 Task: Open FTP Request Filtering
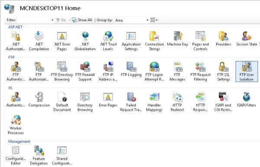tap(200, 71)
